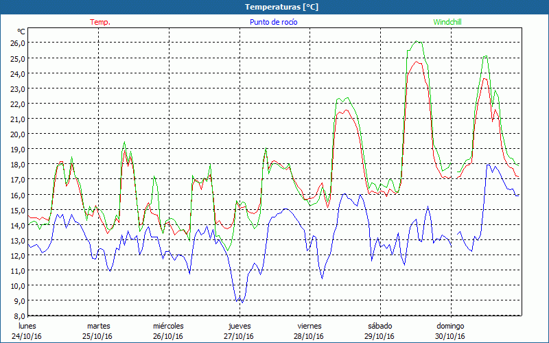Viewport: 549px width, 343px height.
Task: Click the 17,0 y-axis tick label
Action: 16,179
